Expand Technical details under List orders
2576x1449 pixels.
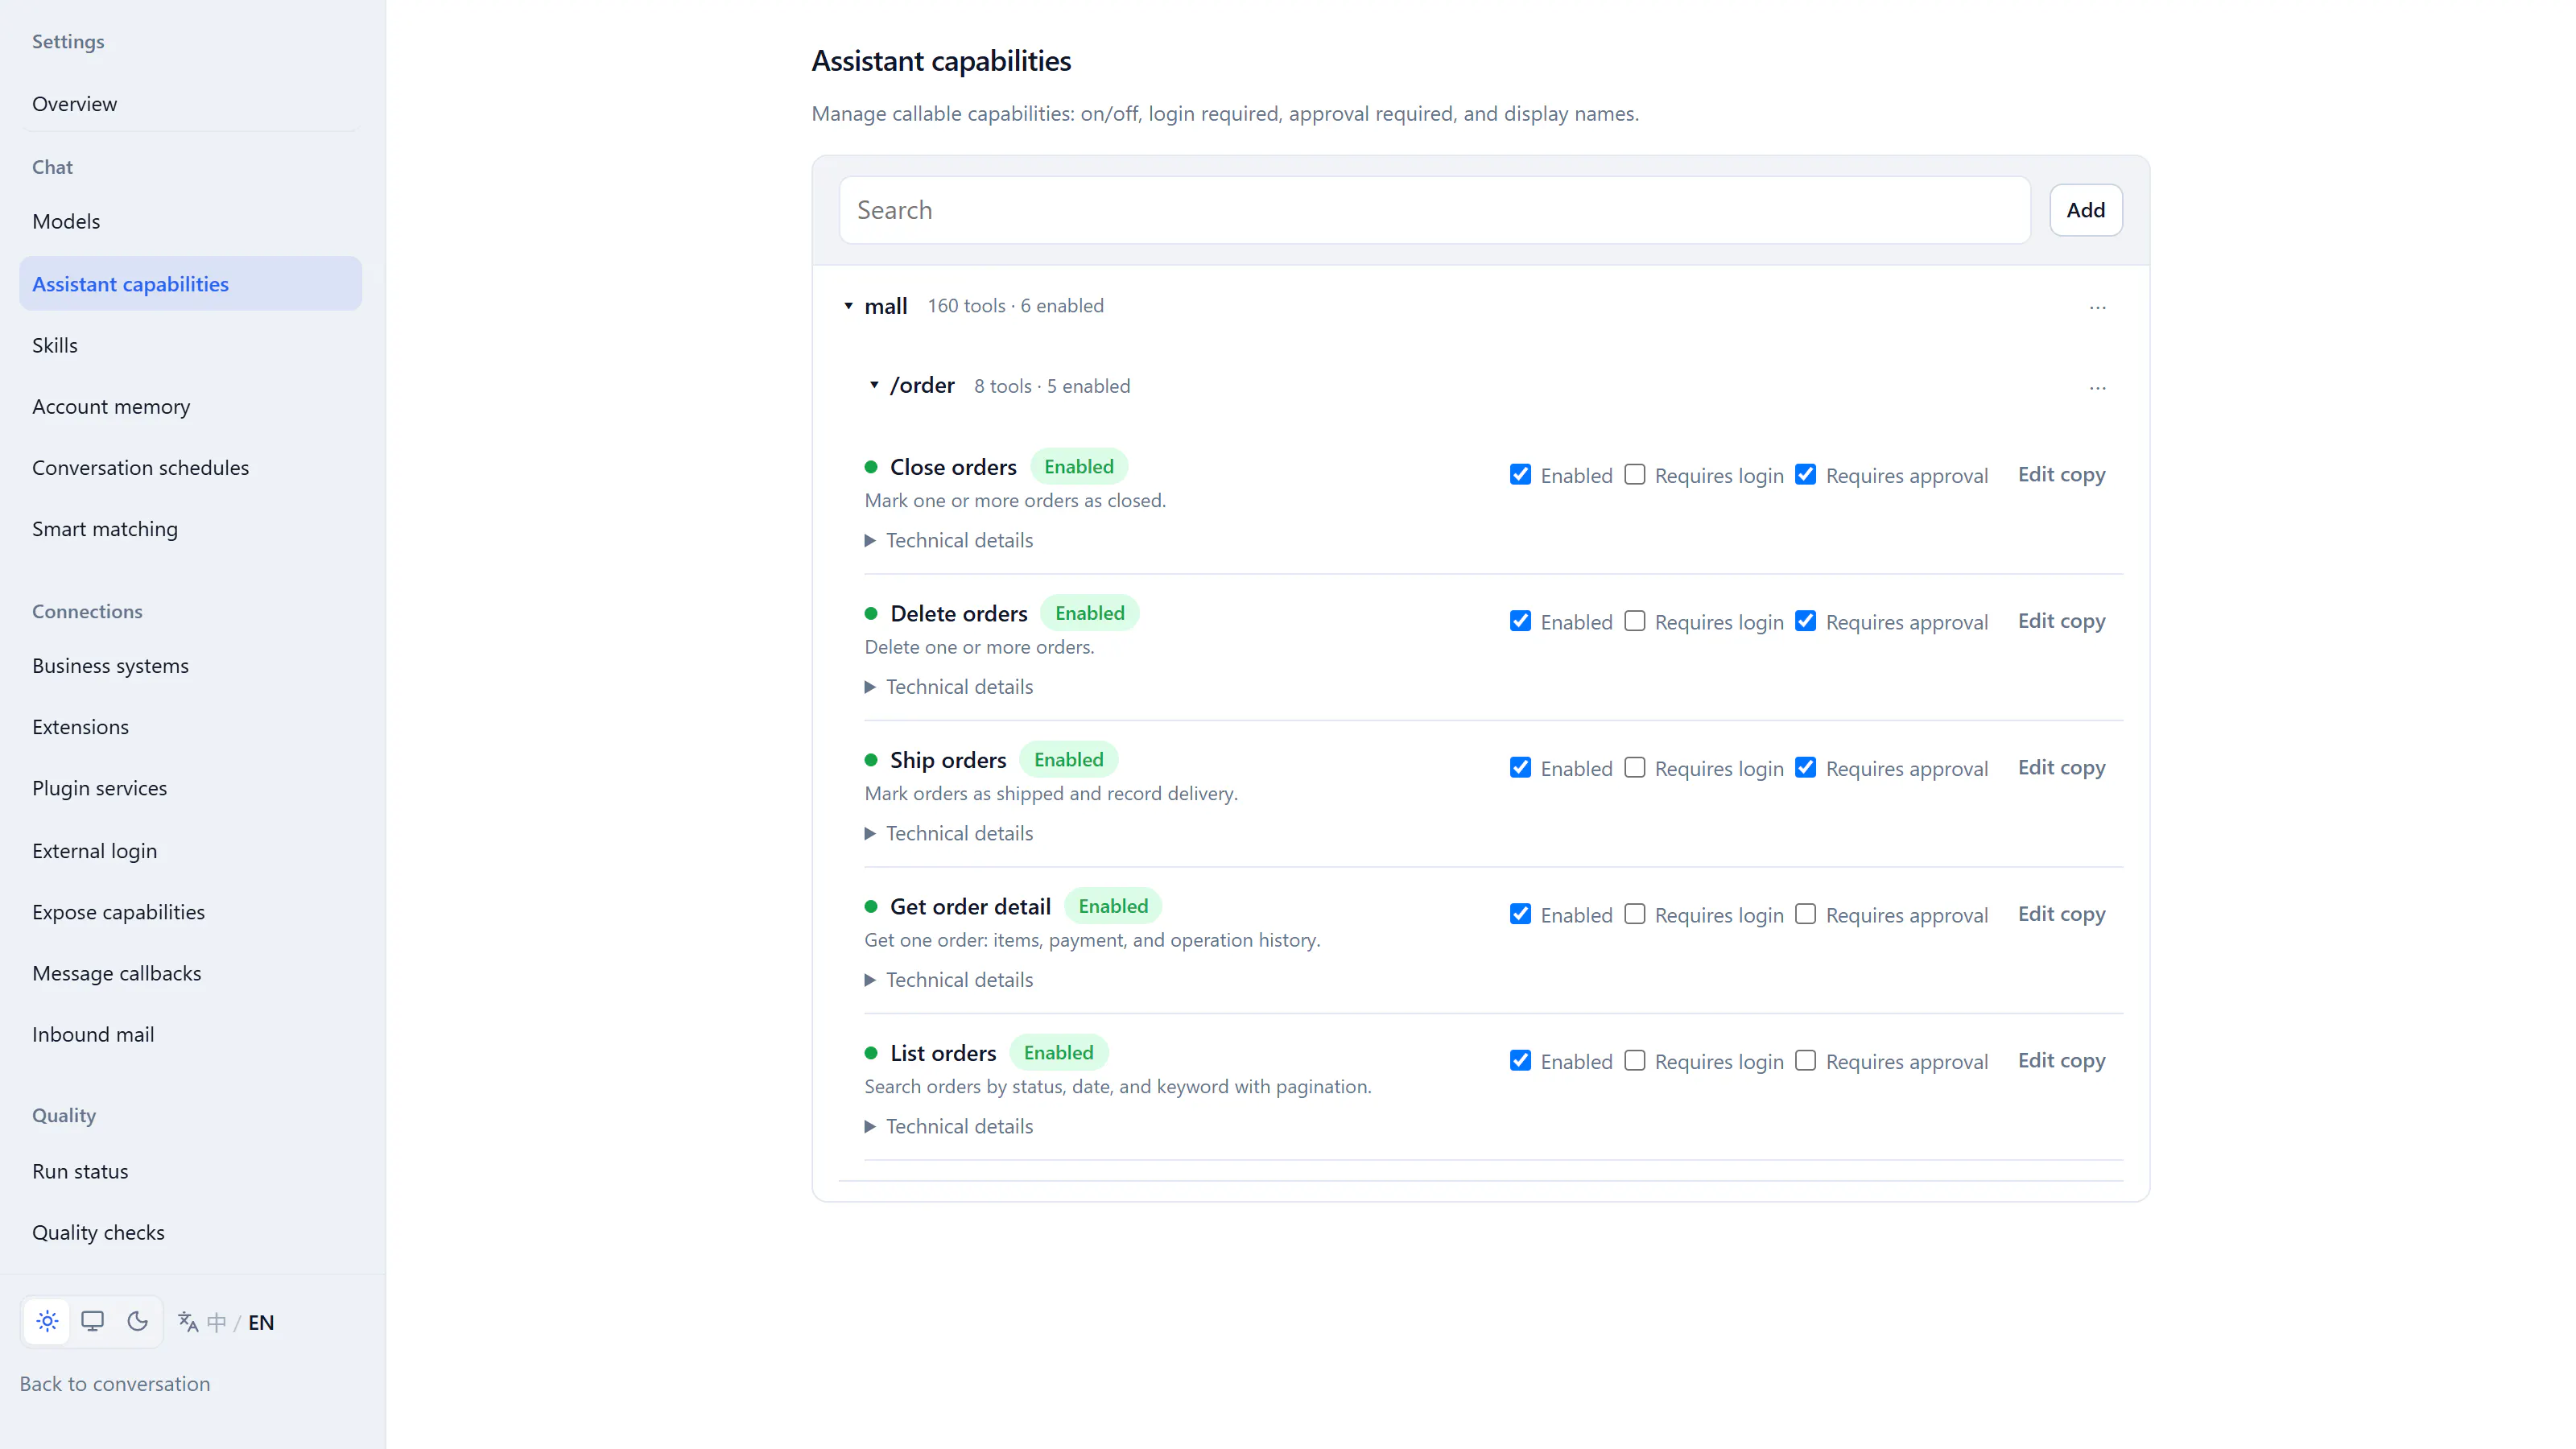pyautogui.click(x=949, y=1126)
